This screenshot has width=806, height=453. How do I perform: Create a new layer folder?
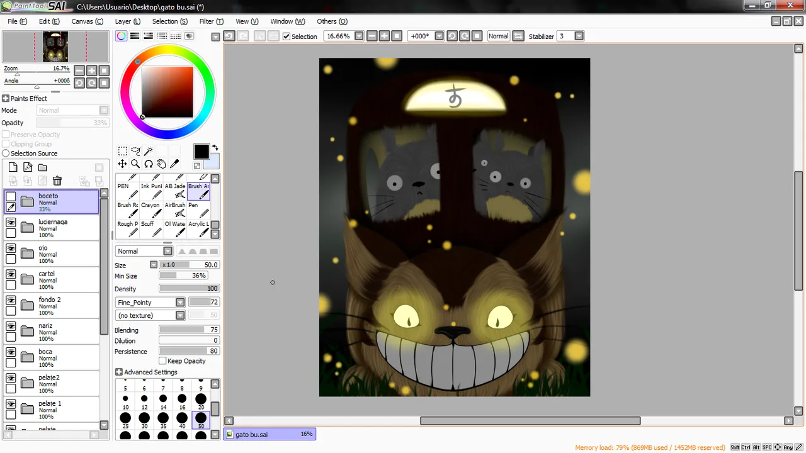(42, 167)
